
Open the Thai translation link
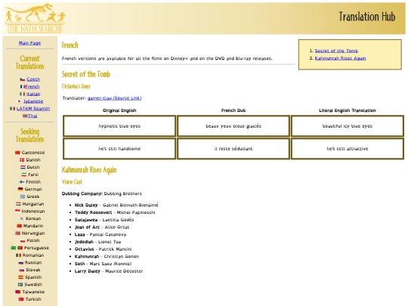[32, 116]
